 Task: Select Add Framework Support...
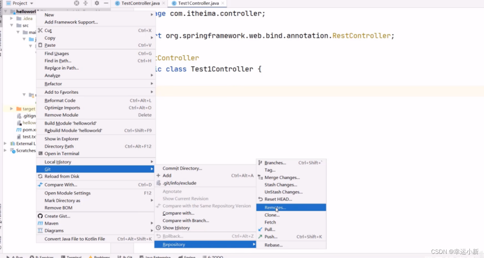(96, 22)
